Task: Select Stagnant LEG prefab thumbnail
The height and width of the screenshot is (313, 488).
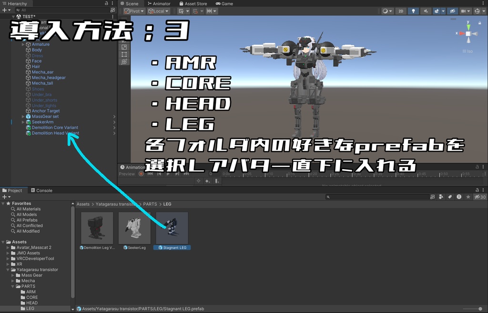Action: click(172, 228)
